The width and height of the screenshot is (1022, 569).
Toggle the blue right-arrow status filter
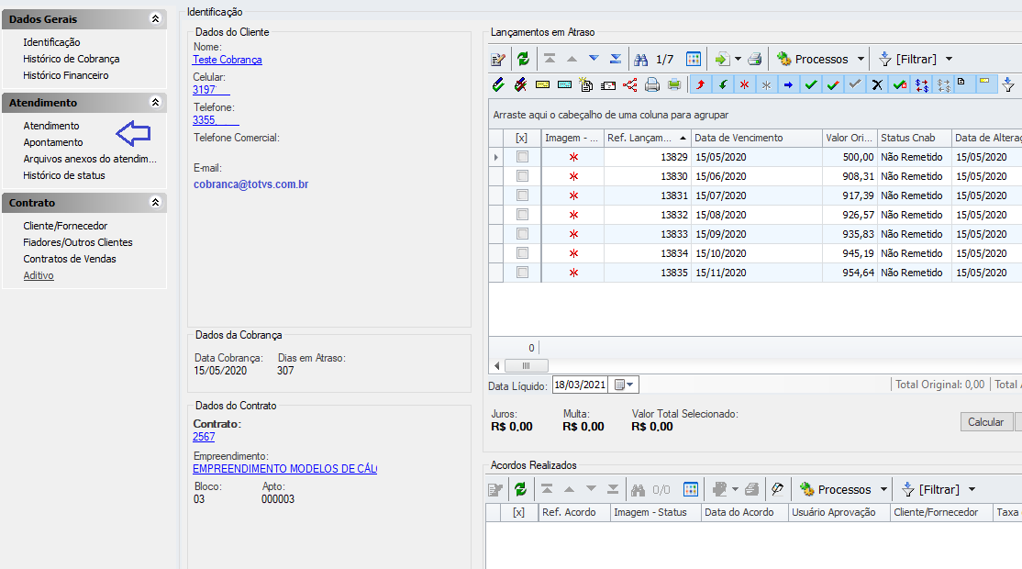click(x=788, y=84)
